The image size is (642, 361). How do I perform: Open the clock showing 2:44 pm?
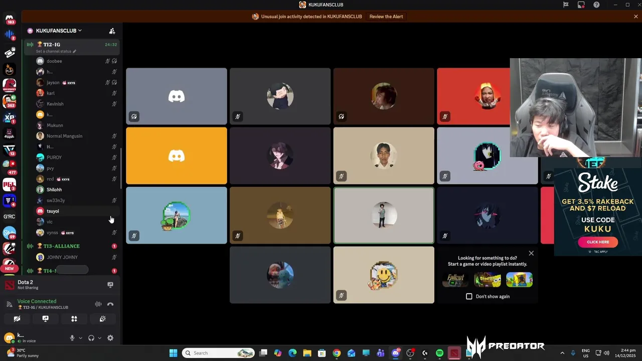coord(624,353)
